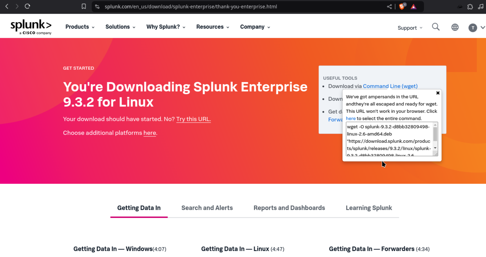Click scrollbar down arrow in wget box
The image size is (486, 257).
(x=435, y=148)
